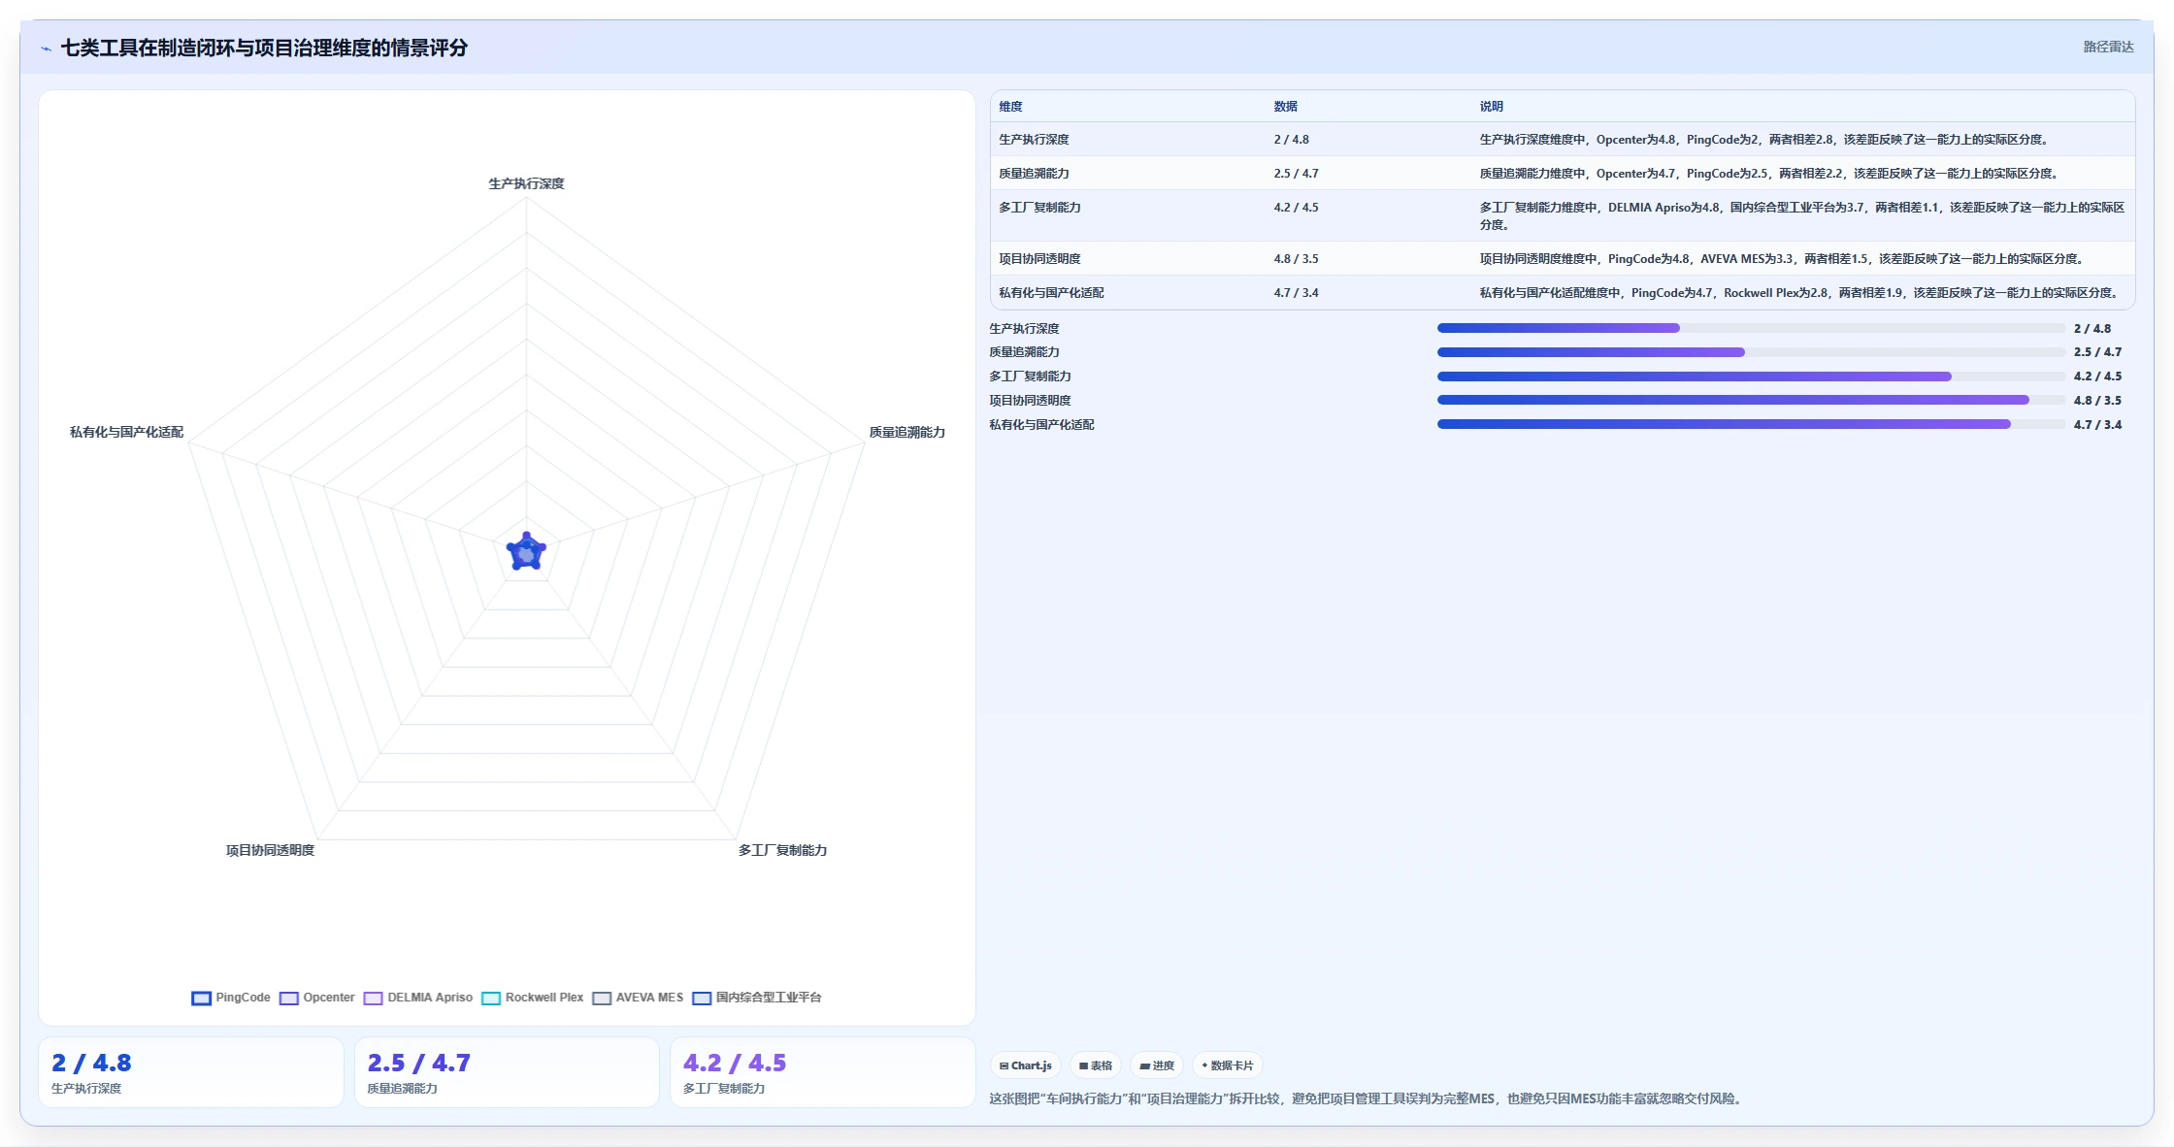
Task: Toggle Rockwell Plex dataset in legend
Action: [x=533, y=998]
